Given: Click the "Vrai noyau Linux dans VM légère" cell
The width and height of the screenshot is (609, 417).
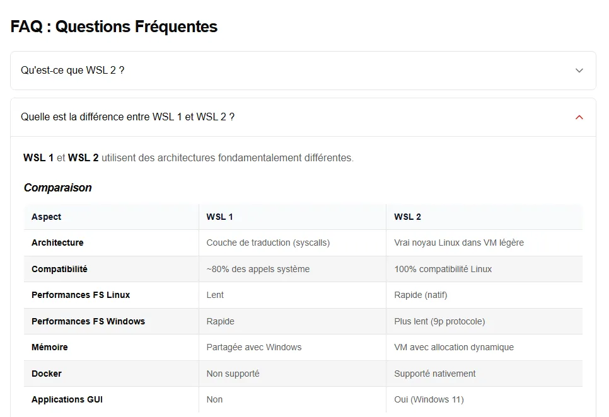Looking at the screenshot, I should click(x=459, y=243).
